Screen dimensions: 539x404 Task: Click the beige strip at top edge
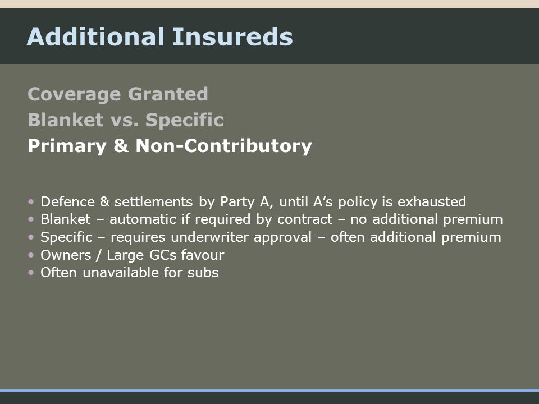pyautogui.click(x=269, y=4)
